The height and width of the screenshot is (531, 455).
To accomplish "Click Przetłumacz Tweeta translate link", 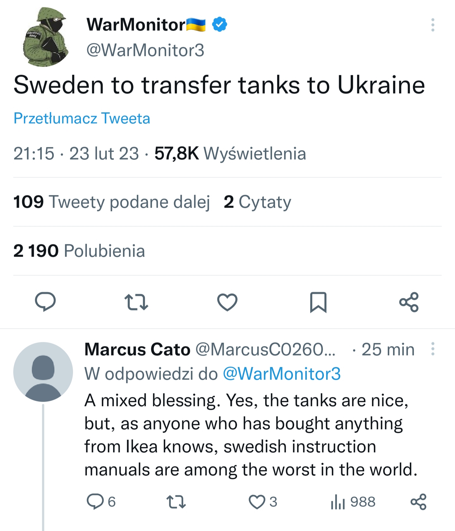I will click(82, 118).
